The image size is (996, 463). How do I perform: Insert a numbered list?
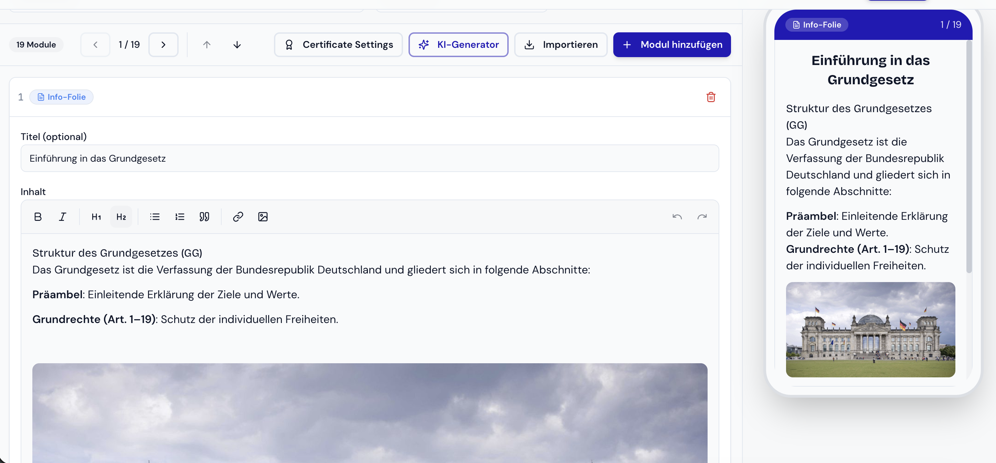[179, 216]
